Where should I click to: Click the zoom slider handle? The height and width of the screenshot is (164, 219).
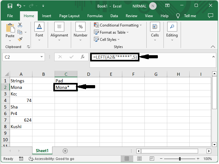pos(180,159)
